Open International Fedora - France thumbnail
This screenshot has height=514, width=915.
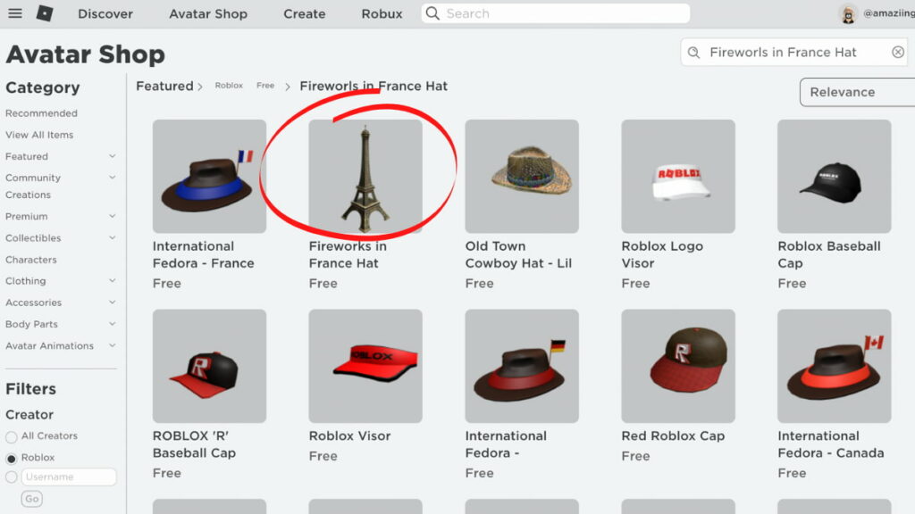tap(209, 177)
